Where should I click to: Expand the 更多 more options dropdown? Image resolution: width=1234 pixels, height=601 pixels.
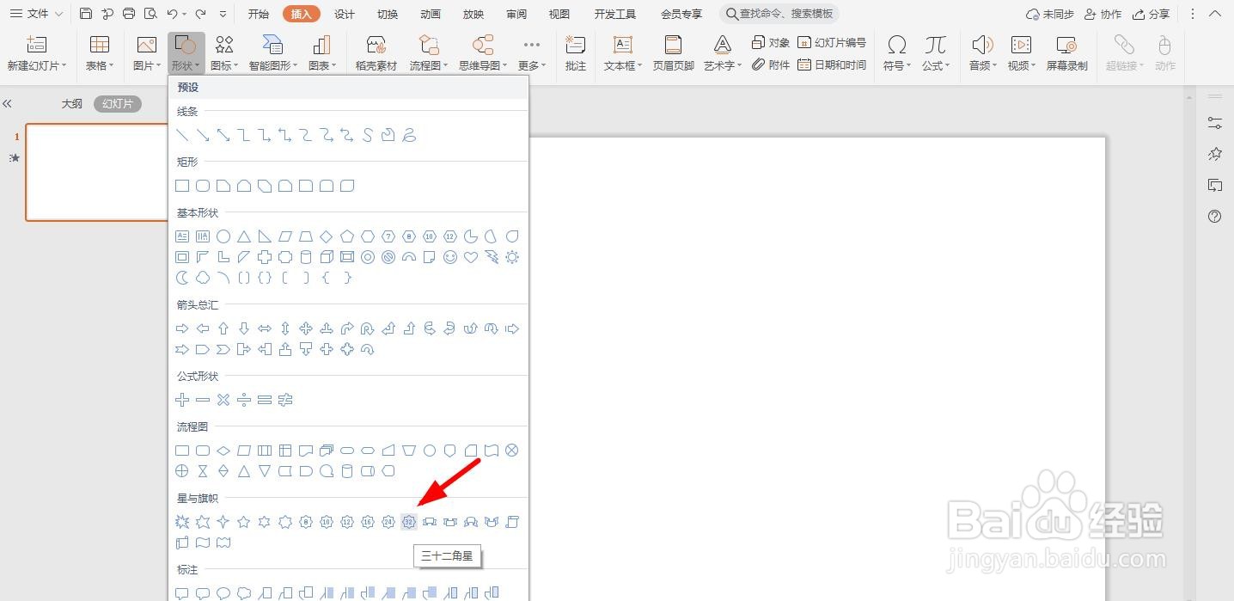532,53
